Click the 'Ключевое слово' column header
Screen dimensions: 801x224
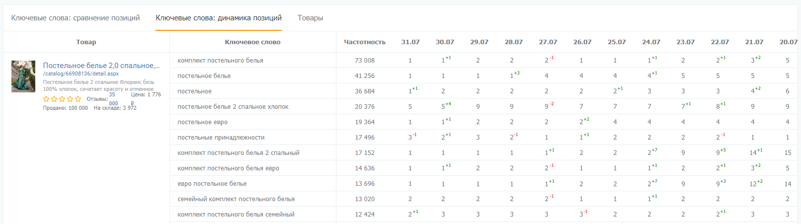[252, 42]
